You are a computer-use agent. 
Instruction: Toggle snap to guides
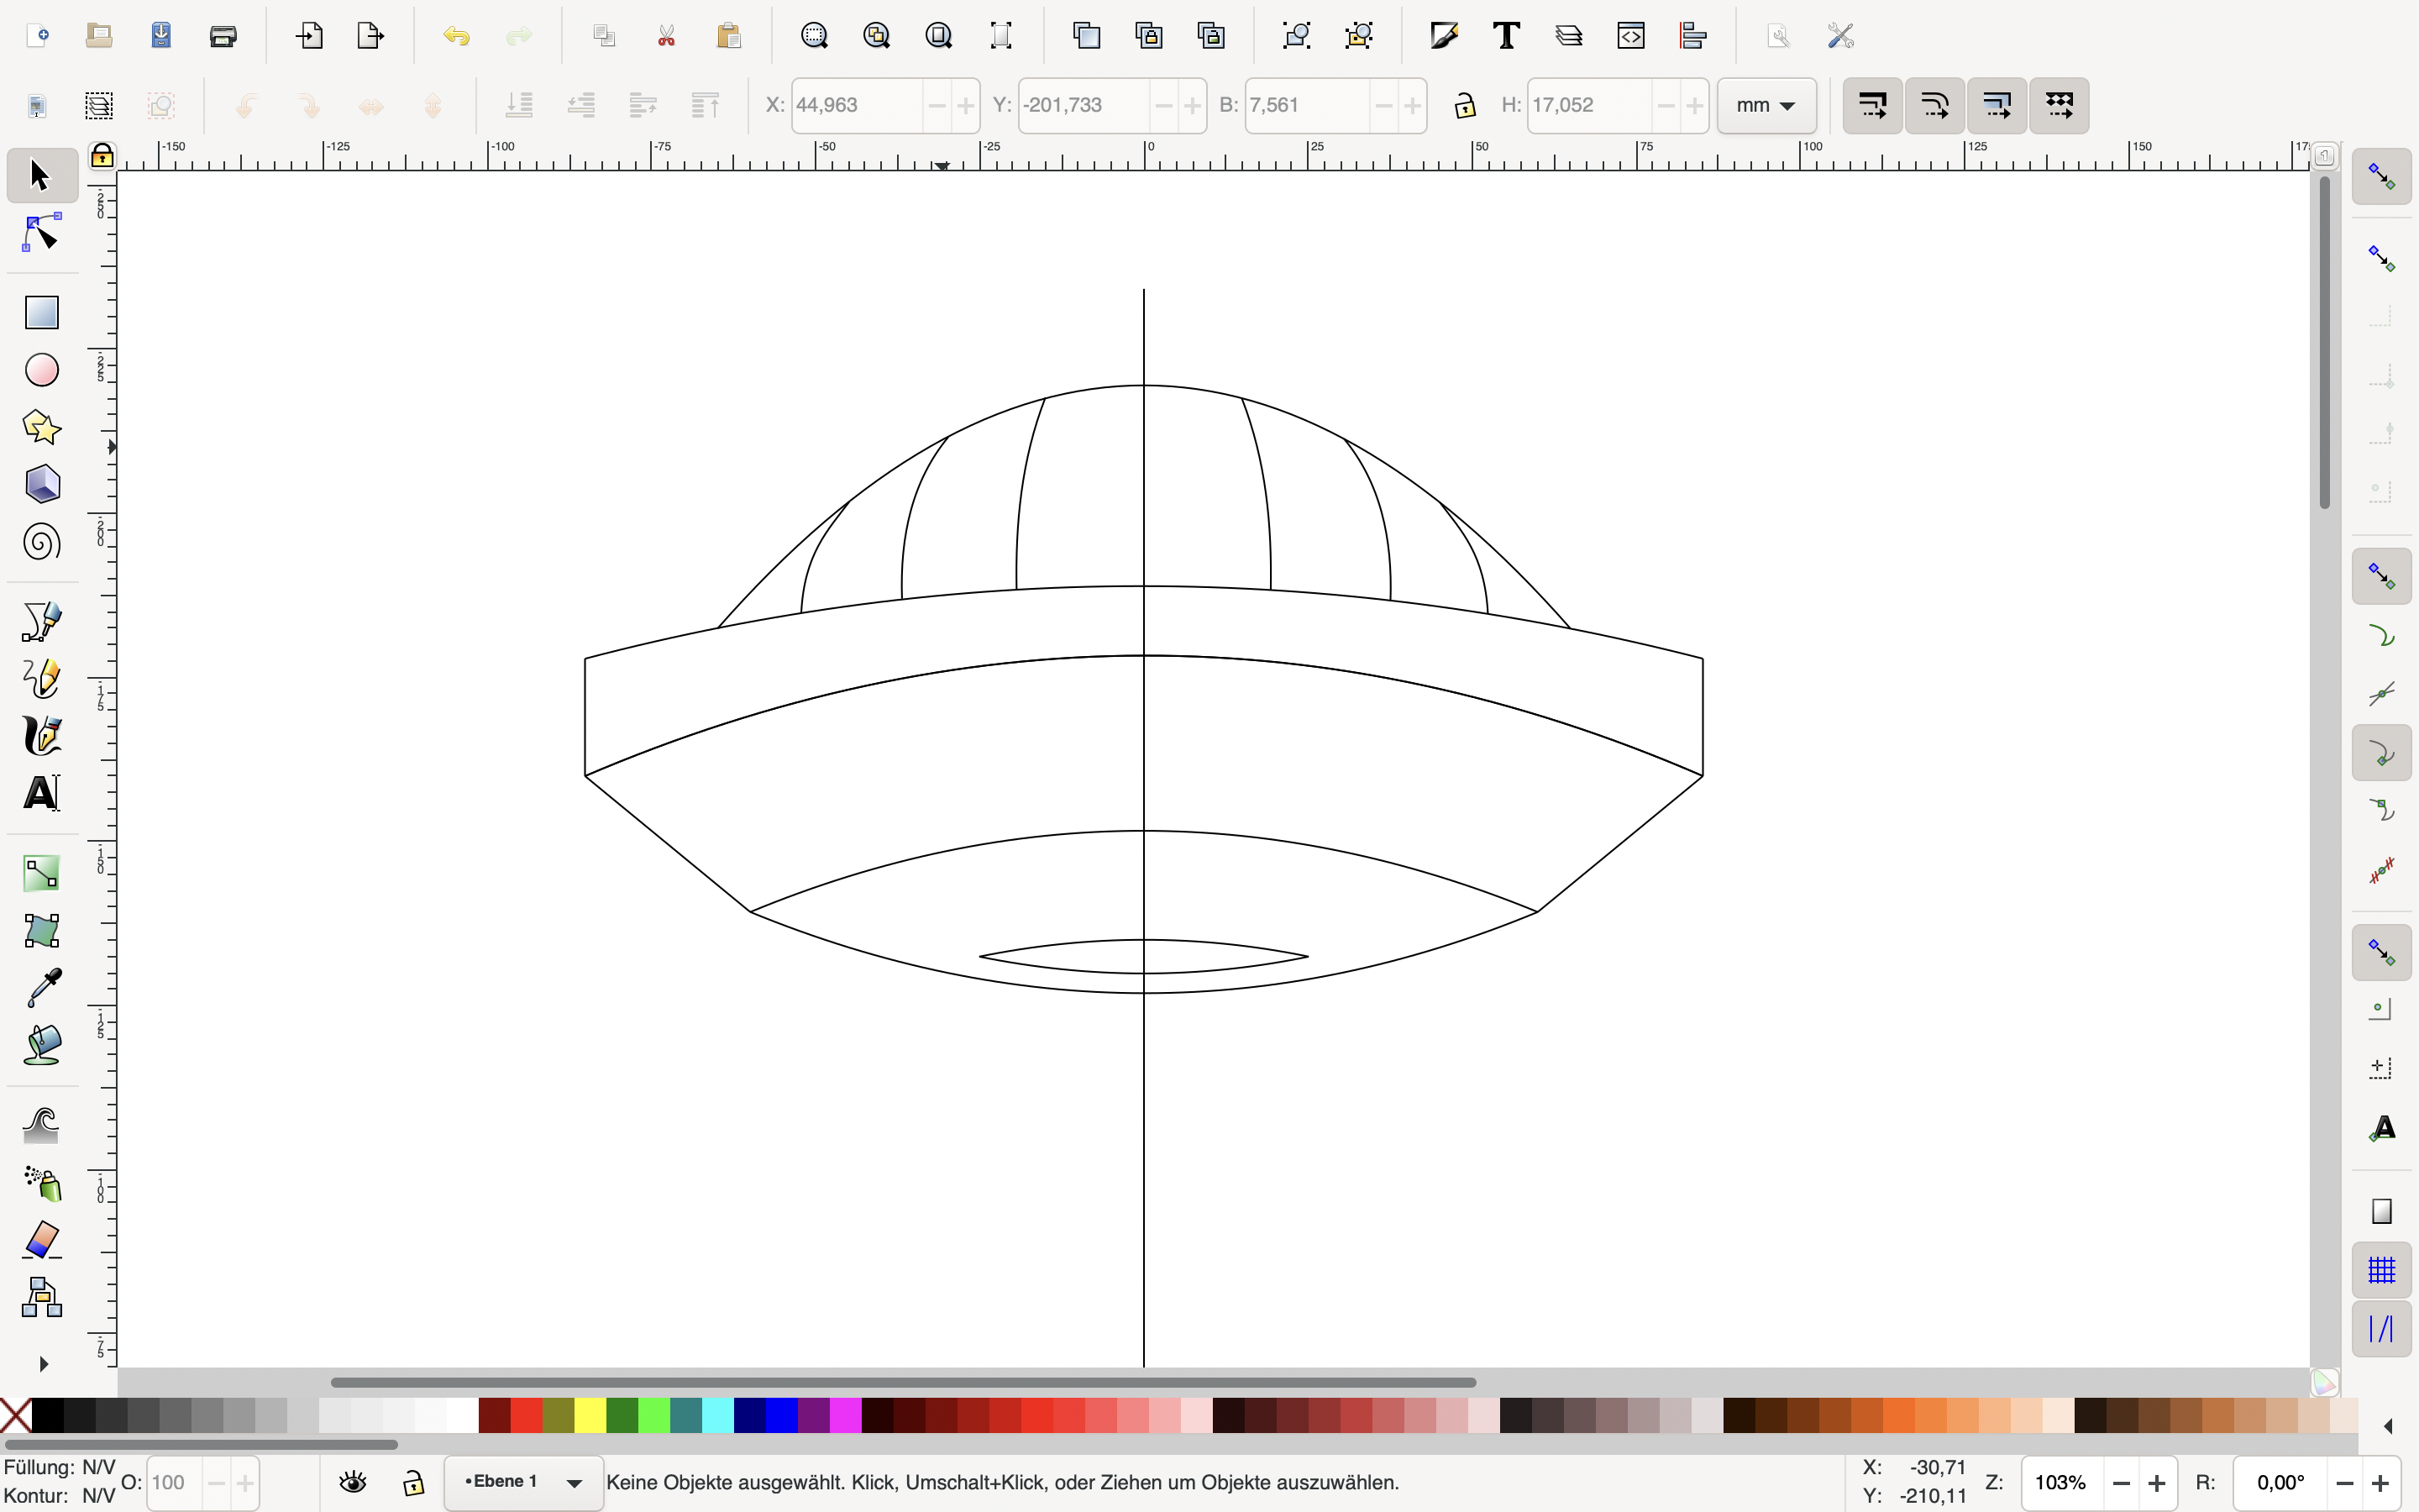pos(2382,1329)
